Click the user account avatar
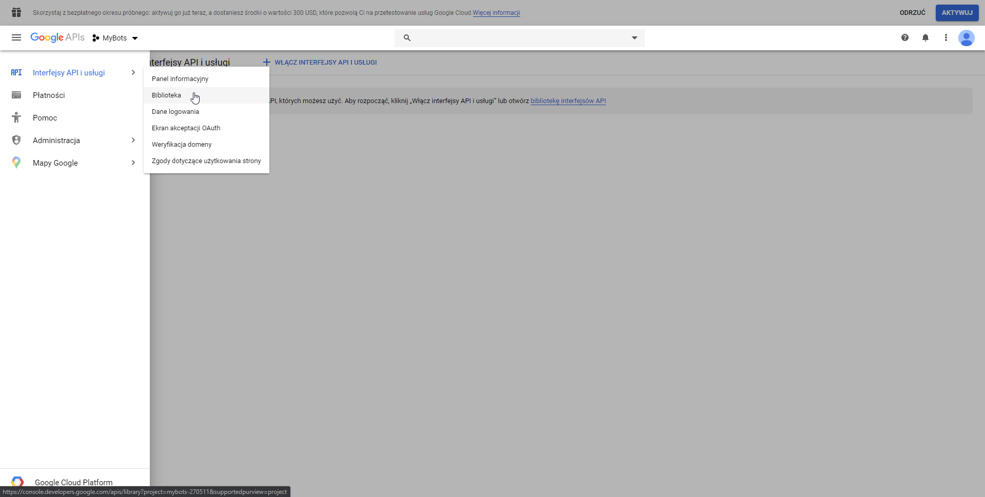Viewport: 985px width, 497px height. 967,38
